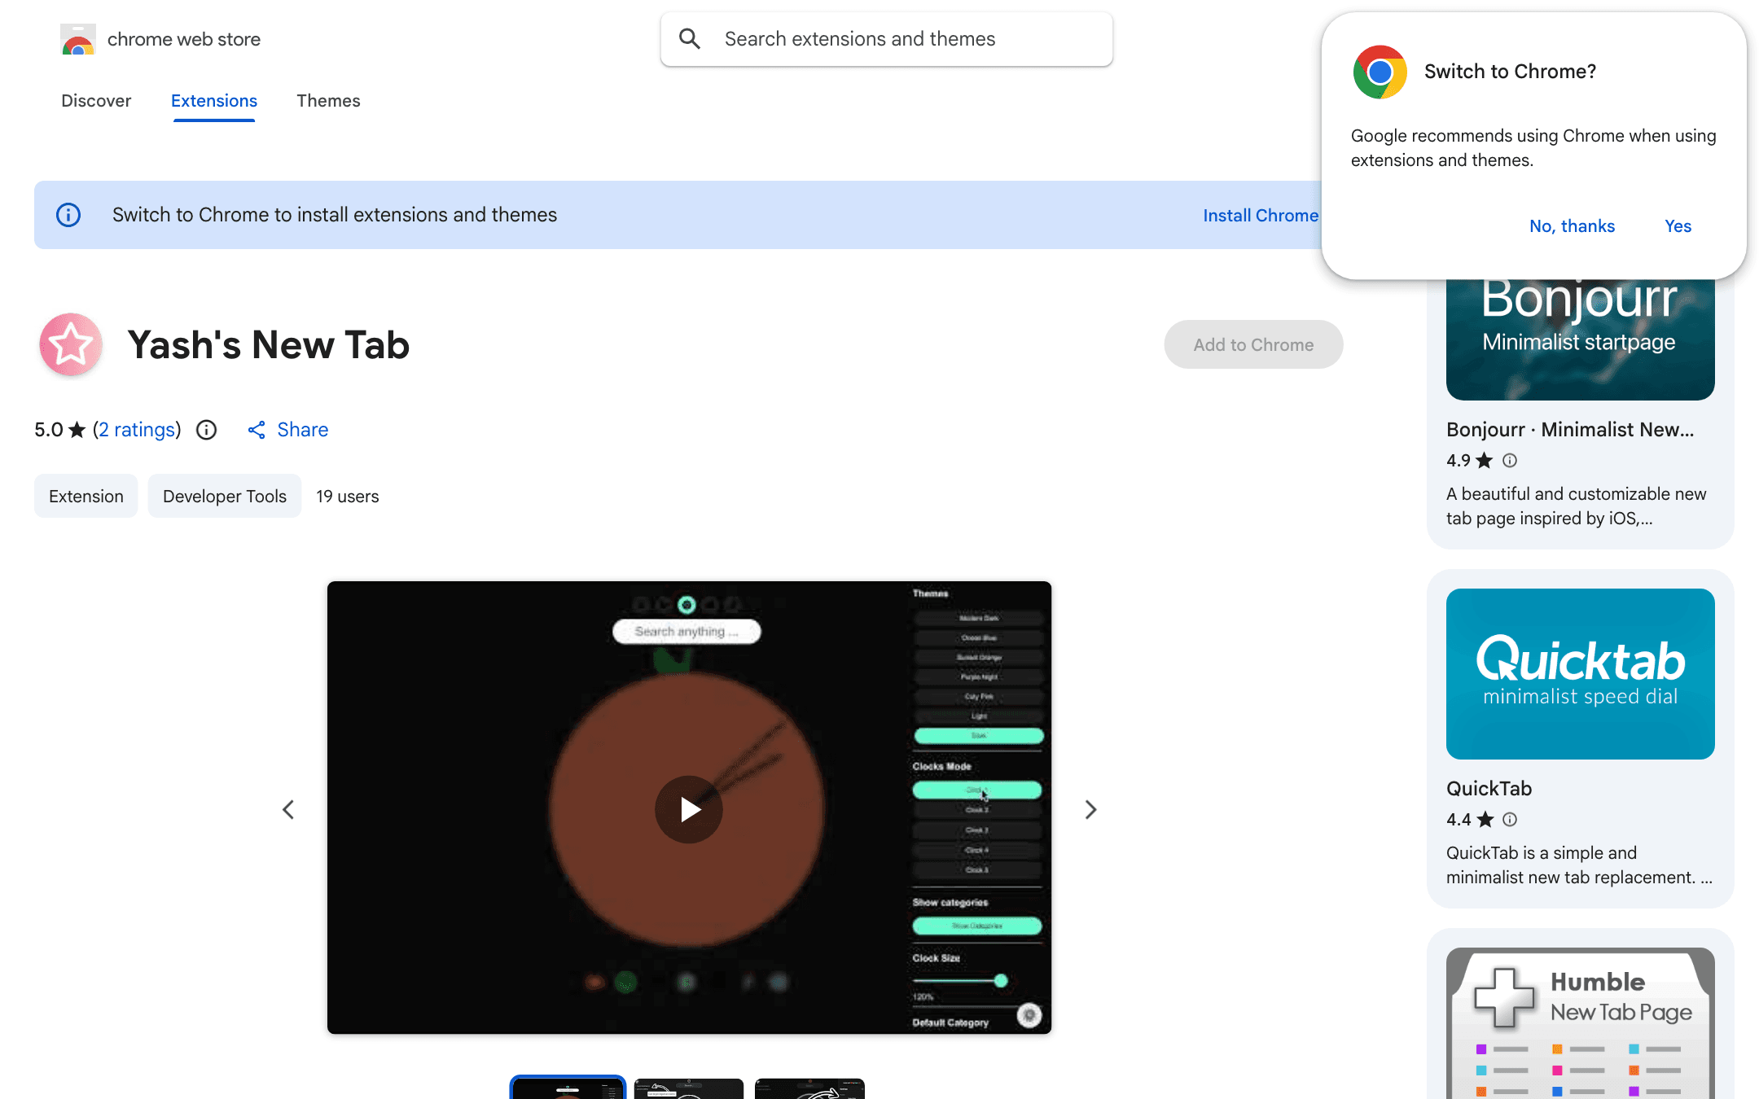Select the second screenshot thumbnail
Viewport: 1759px width, 1099px height.
[689, 1088]
